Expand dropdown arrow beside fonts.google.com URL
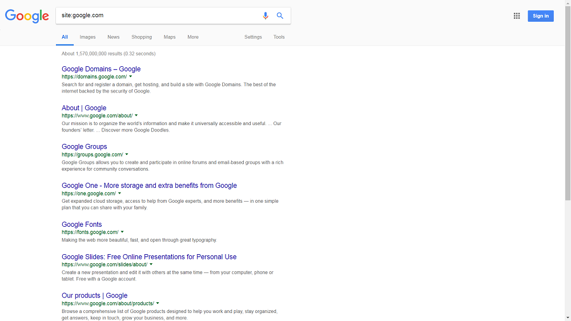Image resolution: width=571 pixels, height=321 pixels. (x=122, y=232)
